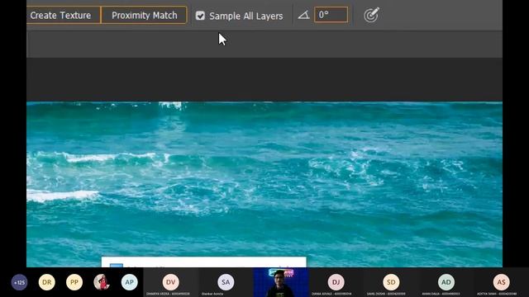529x297 pixels.
Task: Select the participant avatar with a photo
Action: 102,282
